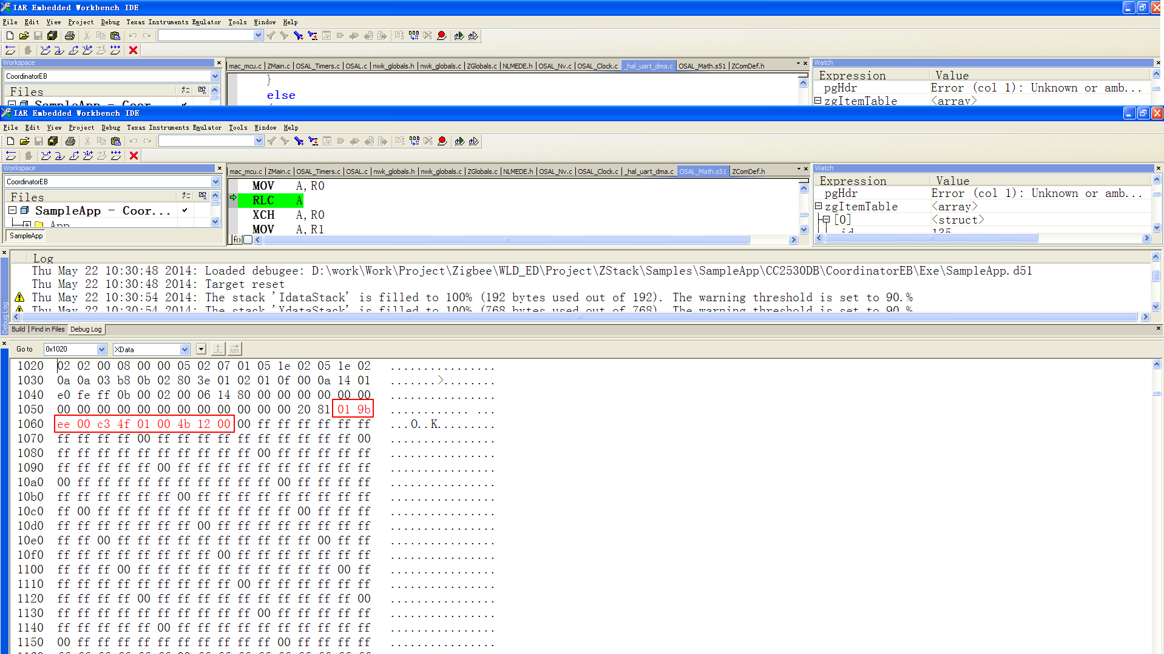The image size is (1164, 654).
Task: Click the Stop Debugging red X icon
Action: (134, 156)
